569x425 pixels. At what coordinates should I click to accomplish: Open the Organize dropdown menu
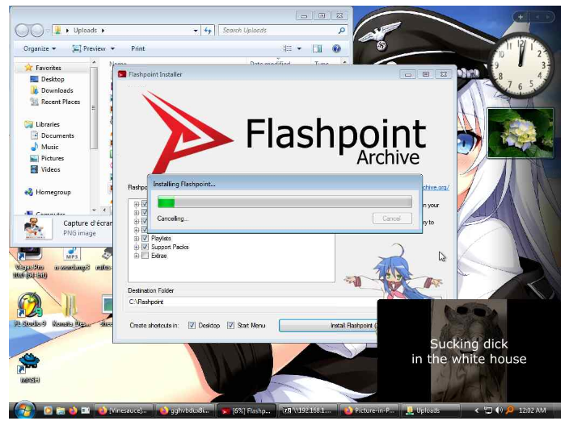[40, 48]
